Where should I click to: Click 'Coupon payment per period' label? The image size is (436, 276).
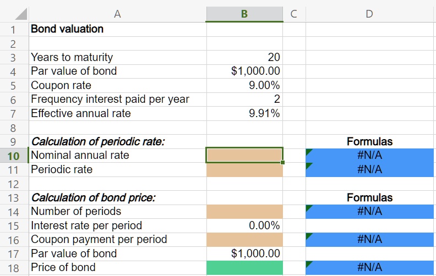click(x=99, y=240)
